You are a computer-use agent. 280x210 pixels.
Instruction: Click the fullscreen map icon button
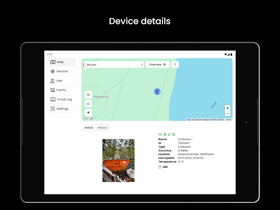tap(88, 95)
